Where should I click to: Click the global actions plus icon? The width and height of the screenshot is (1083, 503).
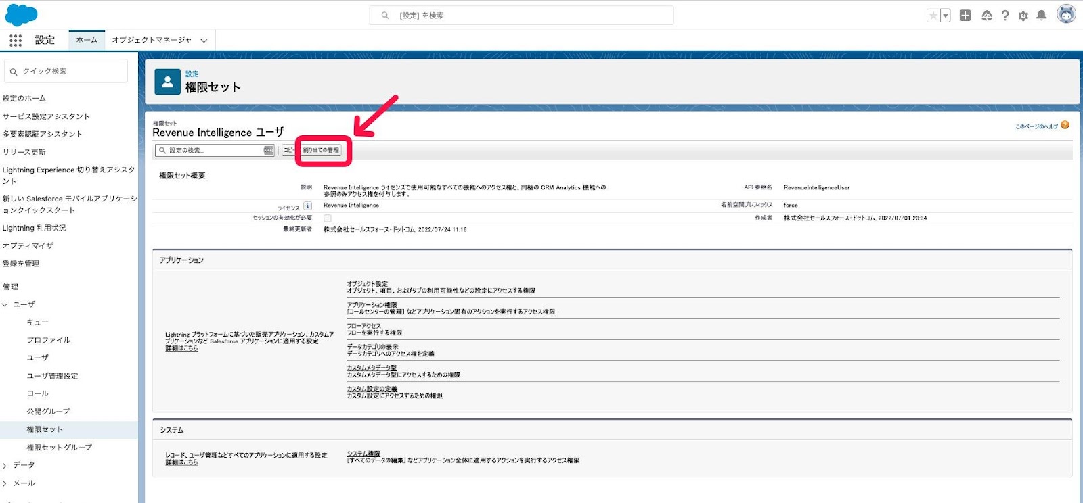(965, 16)
